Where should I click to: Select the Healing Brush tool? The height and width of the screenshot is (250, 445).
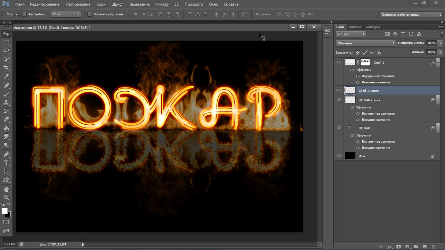6,85
